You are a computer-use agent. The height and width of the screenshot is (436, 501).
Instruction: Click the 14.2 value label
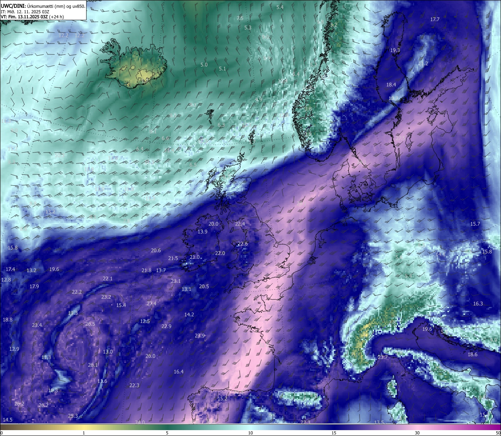point(189,314)
